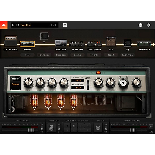Select Quick Snap slot 2
This screenshot has height=155, width=155.
74,126
